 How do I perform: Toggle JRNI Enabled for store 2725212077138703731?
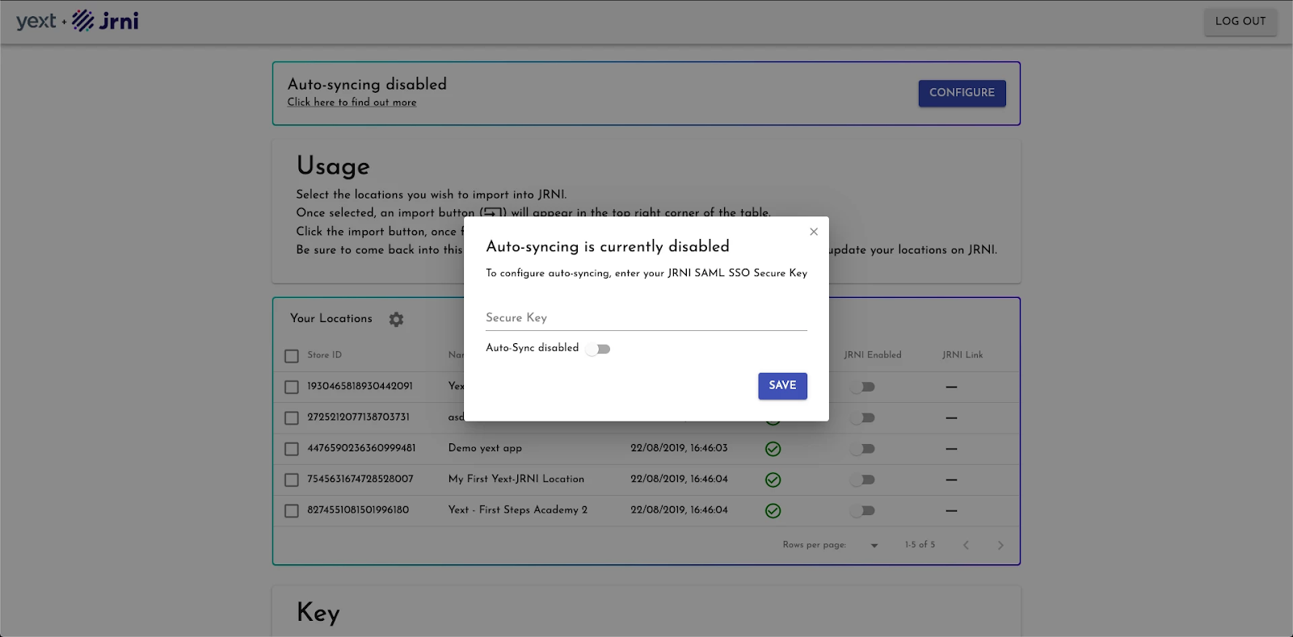pyautogui.click(x=862, y=417)
